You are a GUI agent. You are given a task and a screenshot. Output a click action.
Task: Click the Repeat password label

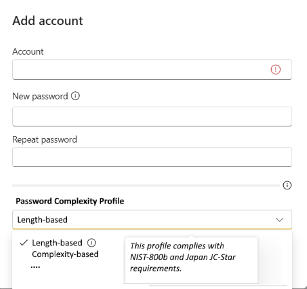44,139
